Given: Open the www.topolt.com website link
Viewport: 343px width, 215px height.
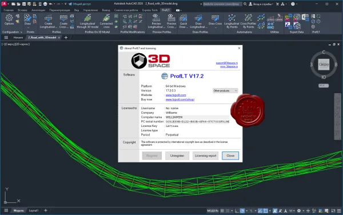Looking at the screenshot, I should (x=176, y=95).
